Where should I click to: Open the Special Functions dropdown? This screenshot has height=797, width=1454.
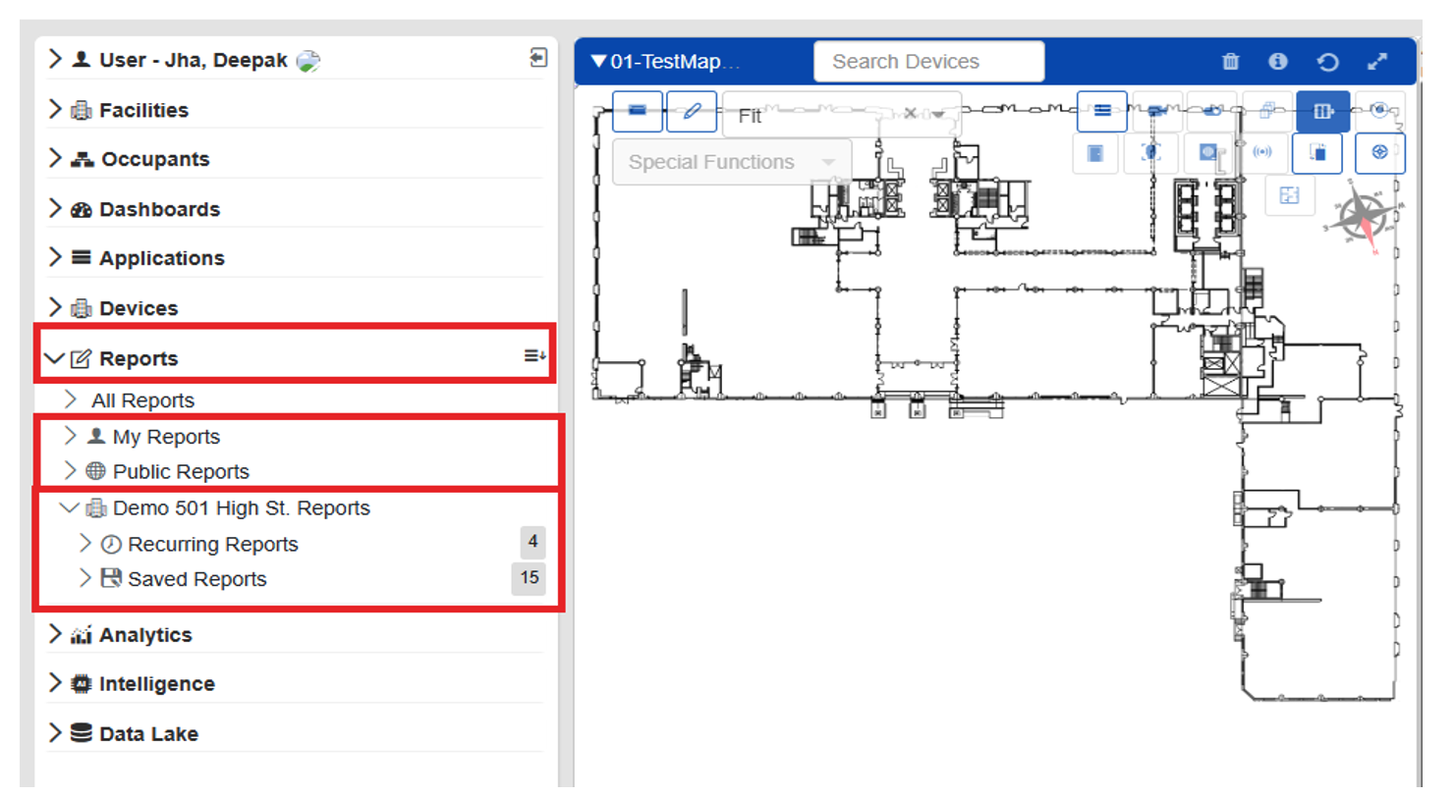coord(732,162)
